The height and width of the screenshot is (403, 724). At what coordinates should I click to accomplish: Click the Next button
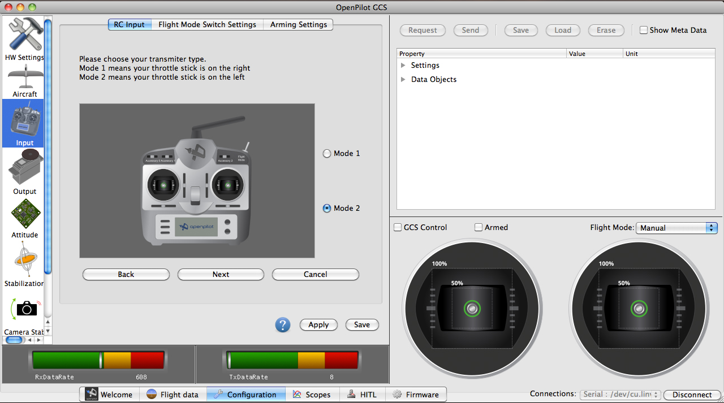point(221,274)
